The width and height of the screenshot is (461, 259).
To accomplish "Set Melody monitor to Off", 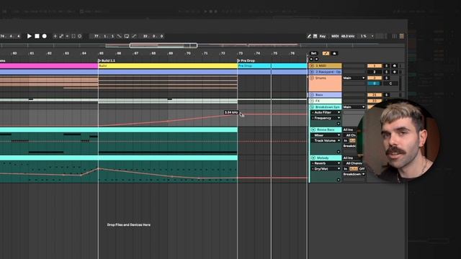I will pyautogui.click(x=362, y=169).
